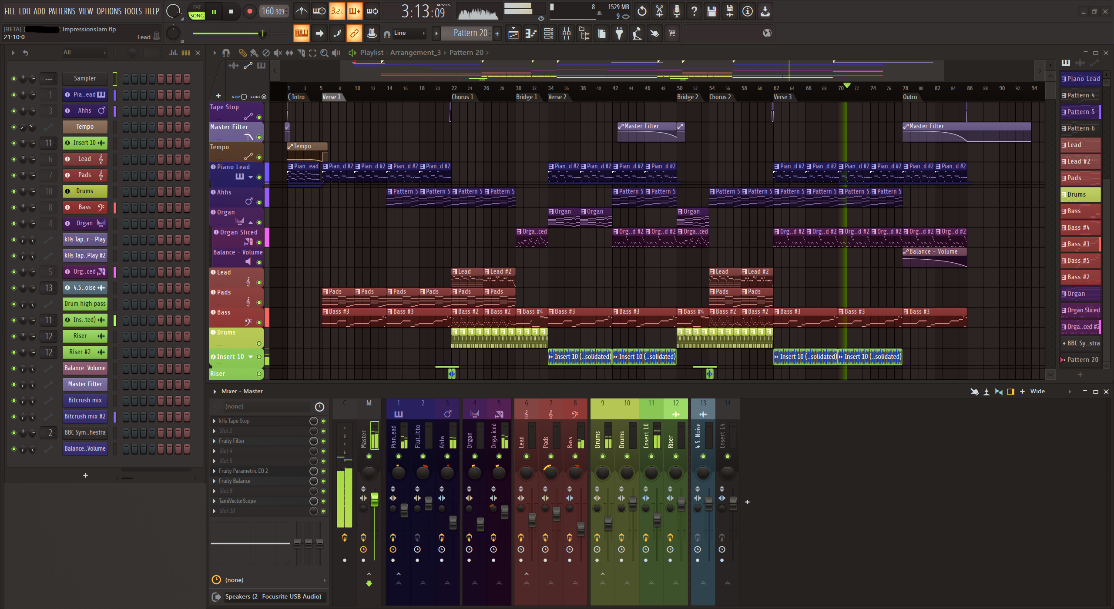
Task: Open the project info icon
Action: coord(747,11)
